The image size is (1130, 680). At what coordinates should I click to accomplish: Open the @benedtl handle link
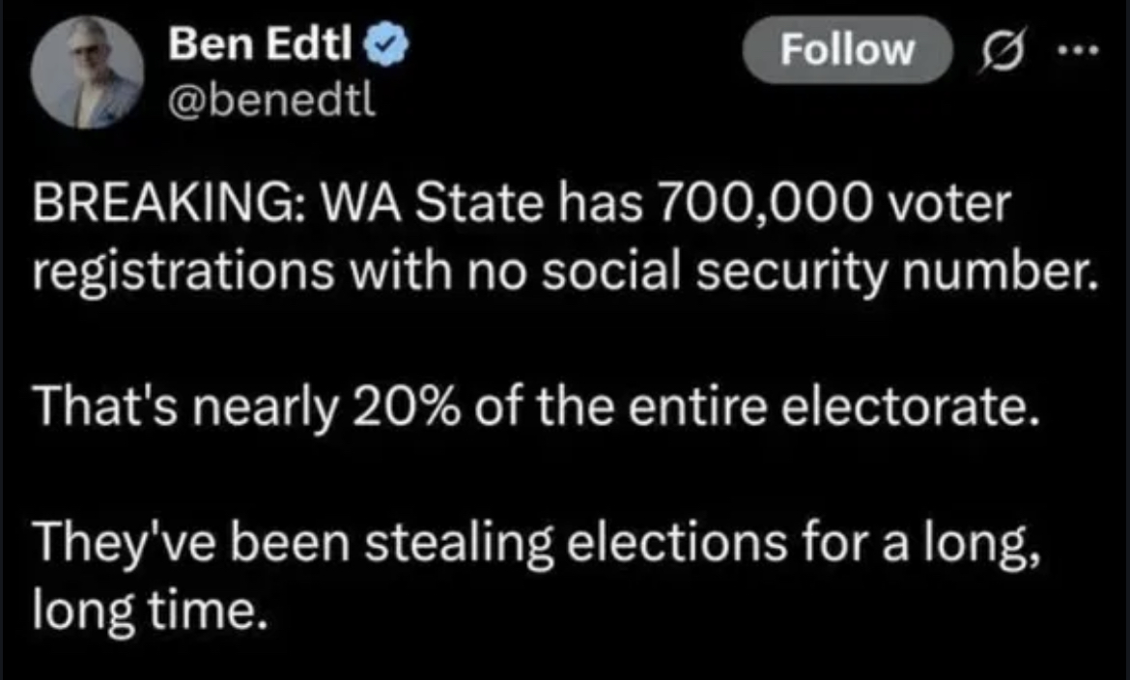[270, 97]
